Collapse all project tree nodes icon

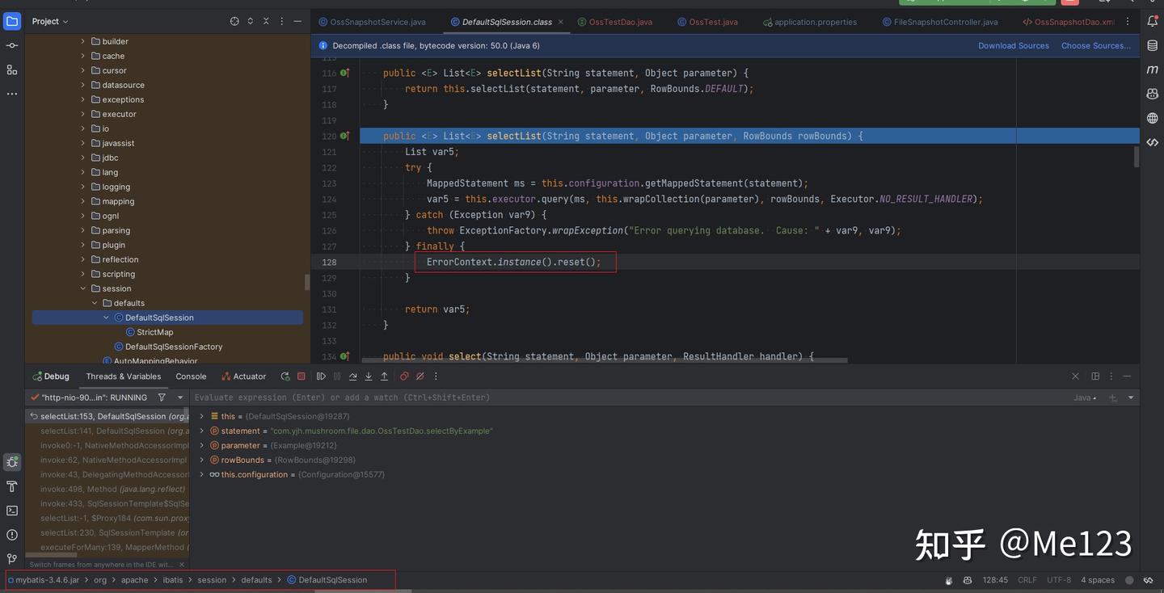pyautogui.click(x=266, y=22)
